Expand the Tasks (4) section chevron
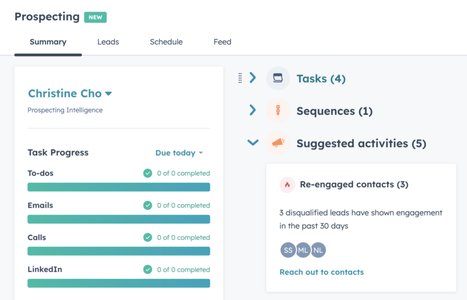467x300 pixels. point(253,78)
